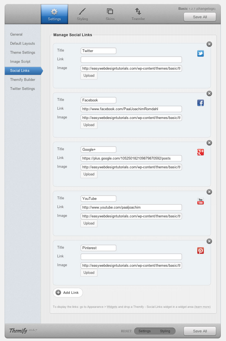
Task: Click the Pinterest title field
Action: point(98,248)
